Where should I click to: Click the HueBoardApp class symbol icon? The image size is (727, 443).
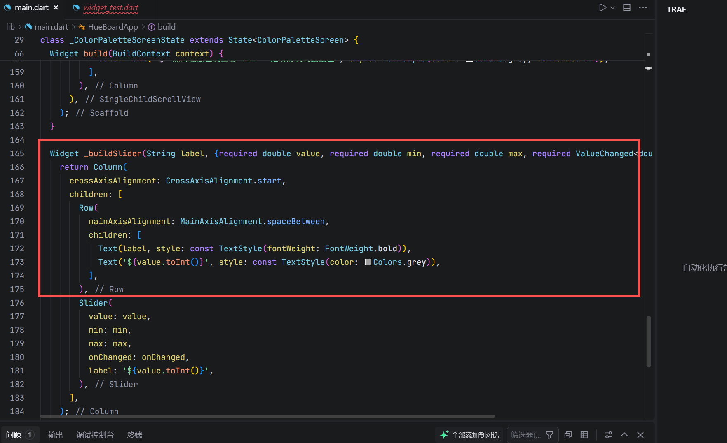82,27
